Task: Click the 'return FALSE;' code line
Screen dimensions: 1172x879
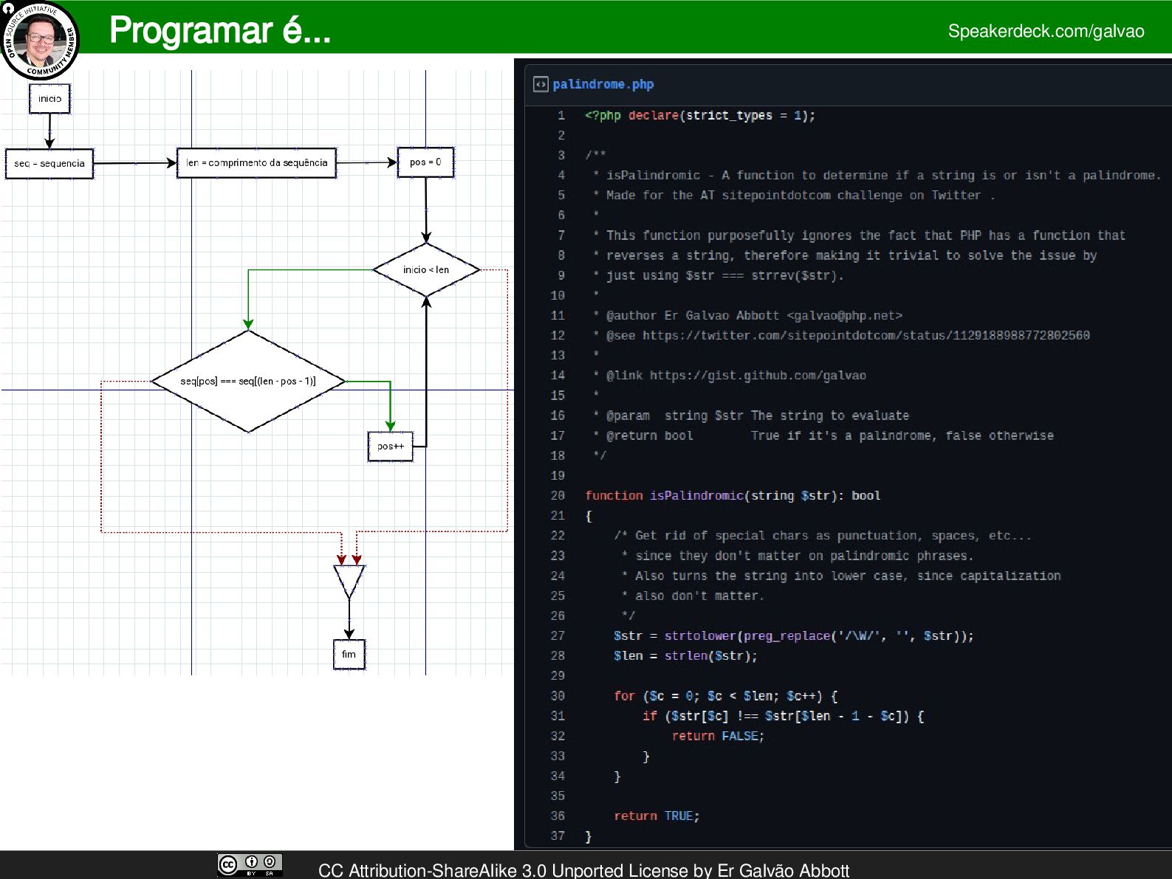Action: click(718, 736)
